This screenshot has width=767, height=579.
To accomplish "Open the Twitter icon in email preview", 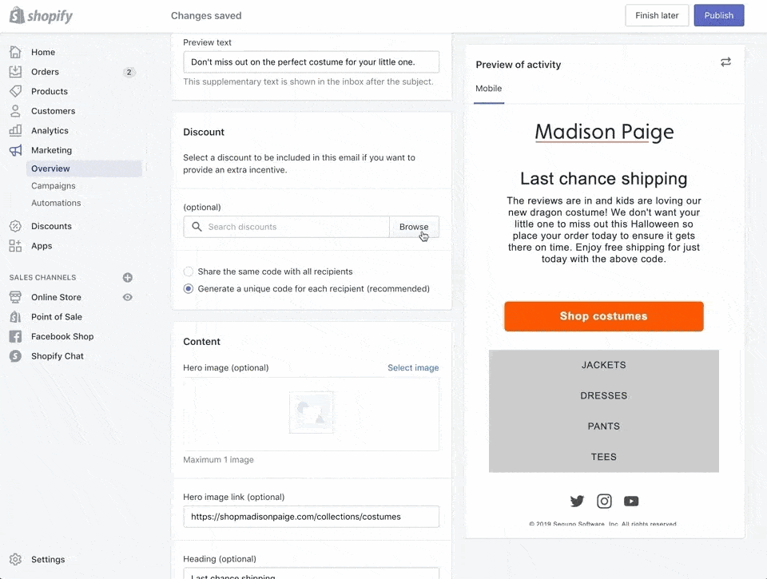I will [577, 501].
